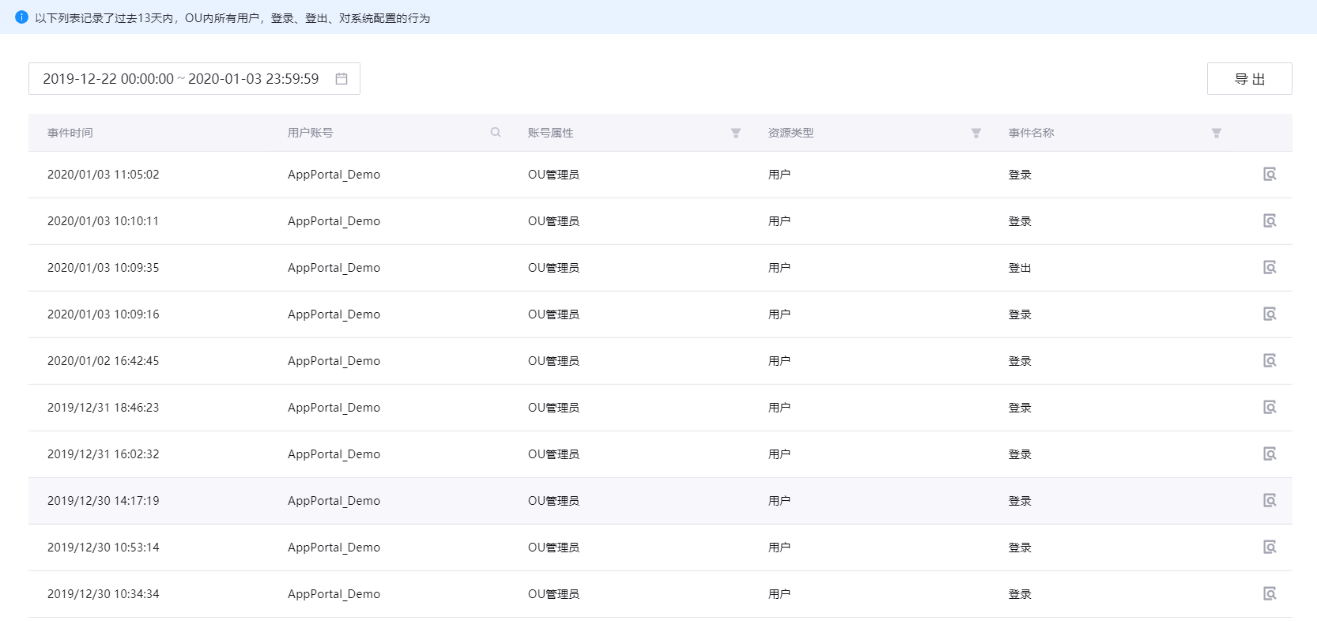Open filter for 账号属性 column
Image resolution: width=1317 pixels, height=621 pixels.
[736, 133]
